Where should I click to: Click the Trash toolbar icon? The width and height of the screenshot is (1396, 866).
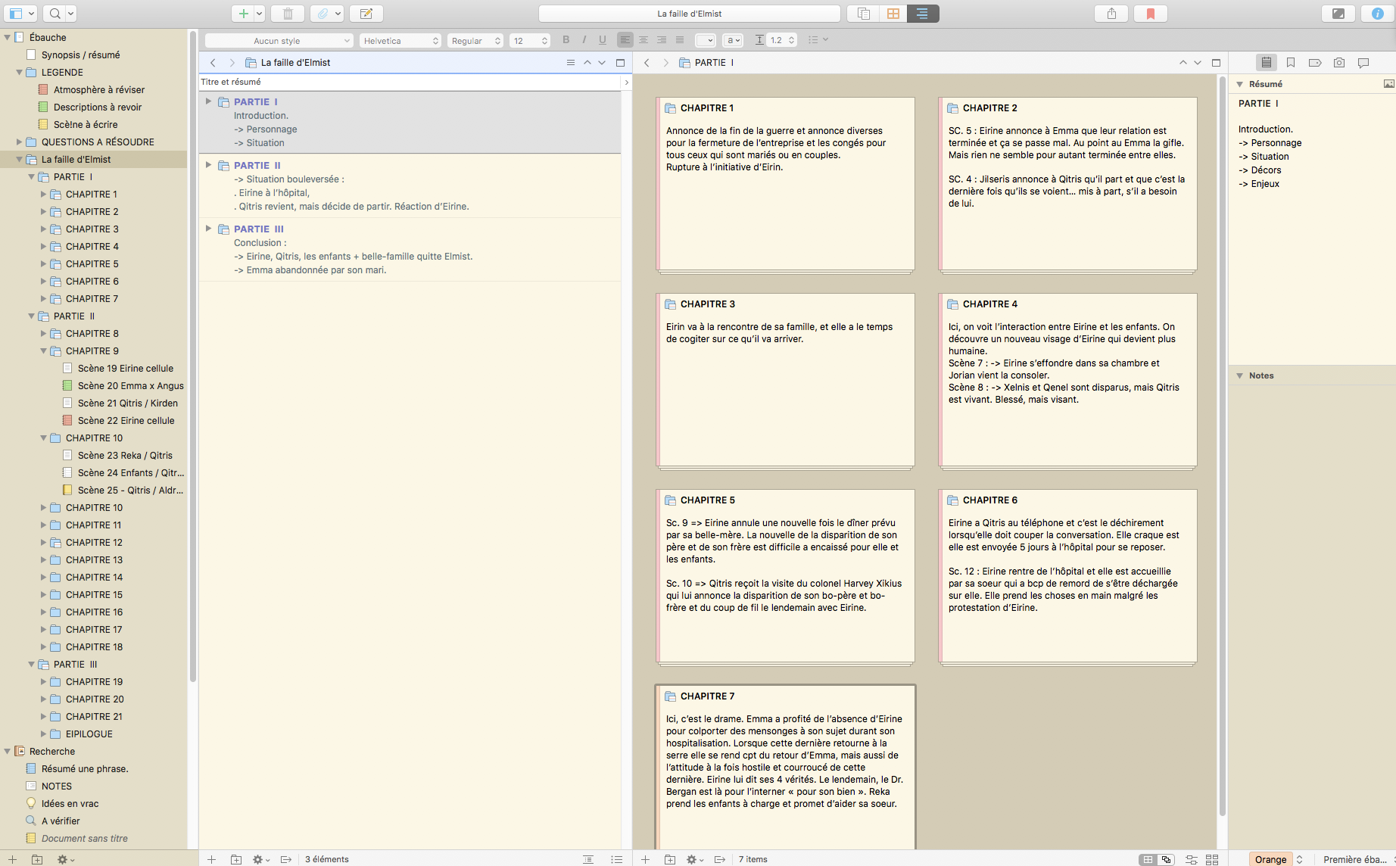[288, 14]
